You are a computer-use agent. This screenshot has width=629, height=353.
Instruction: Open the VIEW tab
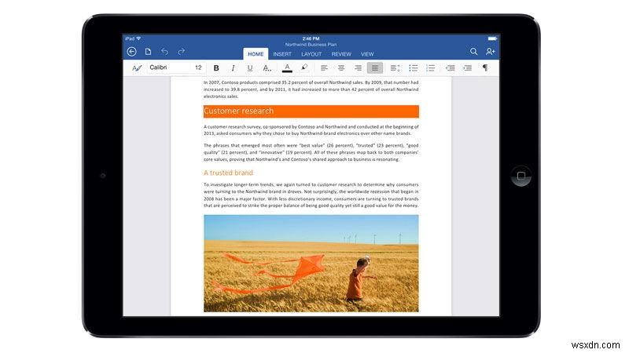tap(367, 54)
